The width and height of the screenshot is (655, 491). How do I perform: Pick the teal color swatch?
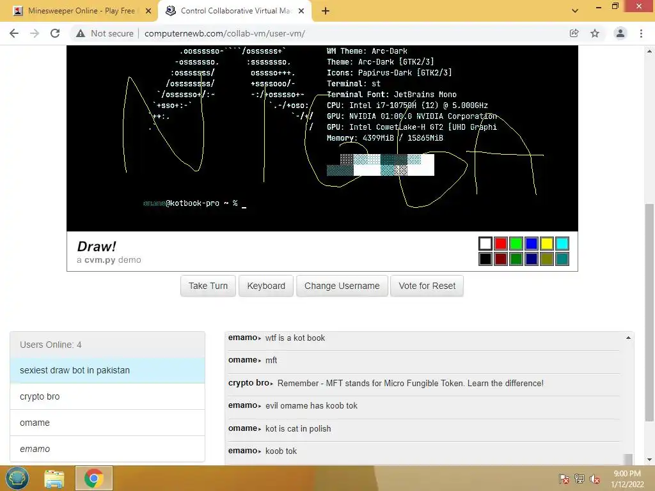562,259
